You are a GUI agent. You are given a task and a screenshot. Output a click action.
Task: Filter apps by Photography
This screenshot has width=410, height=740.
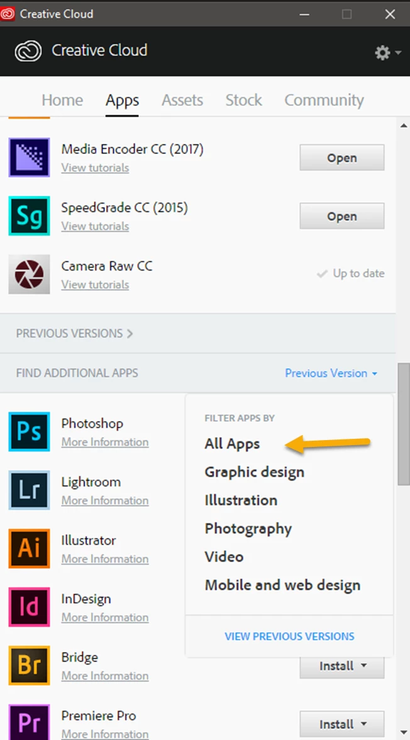click(x=248, y=529)
